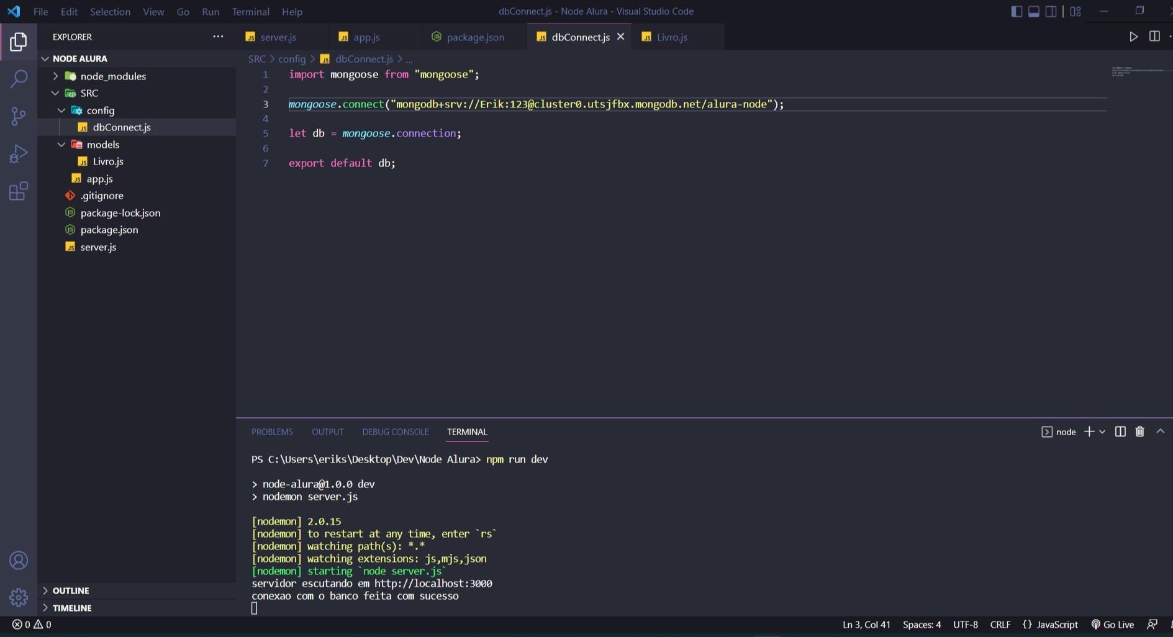The image size is (1173, 637).
Task: Expand the OUTLINE section
Action: [x=137, y=590]
